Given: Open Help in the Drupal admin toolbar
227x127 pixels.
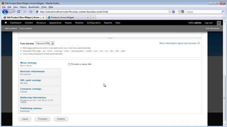Looking at the screenshot, I should pos(117,23).
